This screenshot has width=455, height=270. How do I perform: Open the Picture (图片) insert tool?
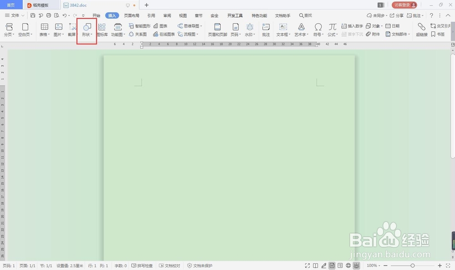[x=59, y=30]
